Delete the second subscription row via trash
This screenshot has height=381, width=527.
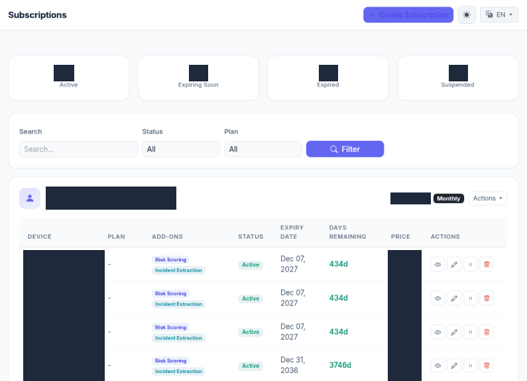(x=487, y=298)
